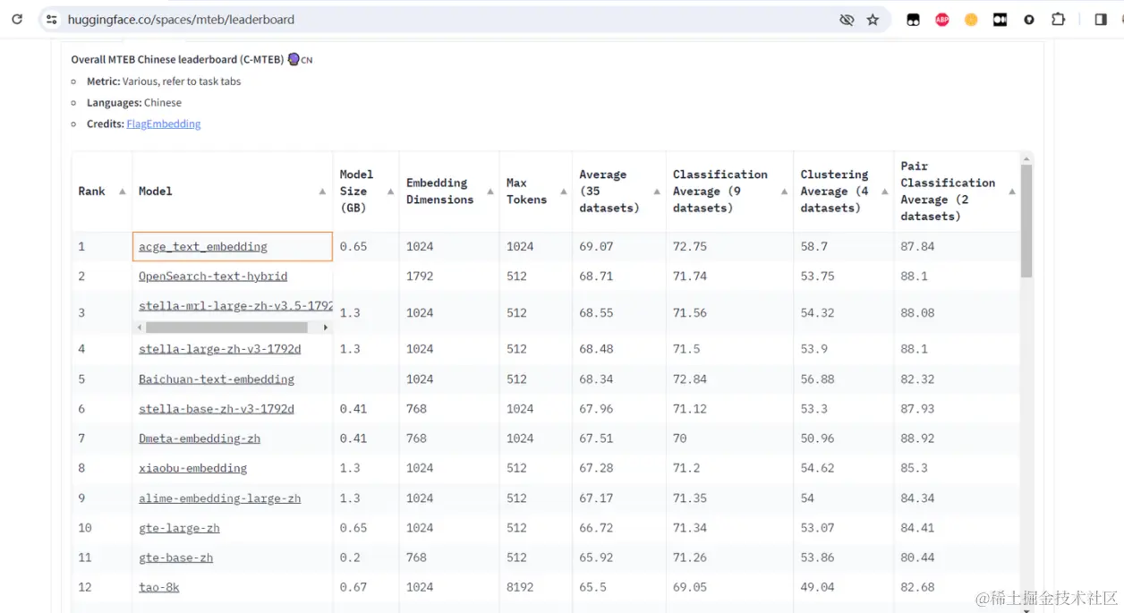Image resolution: width=1124 pixels, height=613 pixels.
Task: Select the 49.04 clustering average cell
Action: click(x=844, y=587)
